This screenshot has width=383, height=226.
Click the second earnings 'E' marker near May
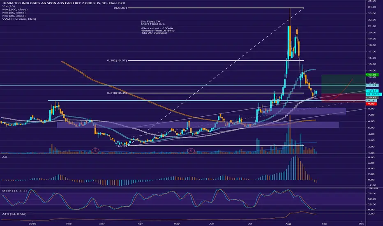tap(191, 150)
